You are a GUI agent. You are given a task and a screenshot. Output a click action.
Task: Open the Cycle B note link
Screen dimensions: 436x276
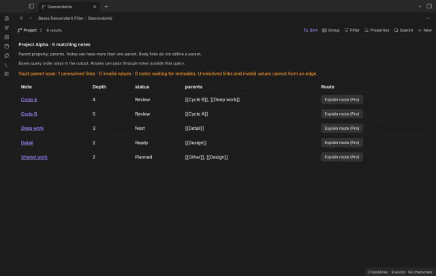[x=29, y=114]
